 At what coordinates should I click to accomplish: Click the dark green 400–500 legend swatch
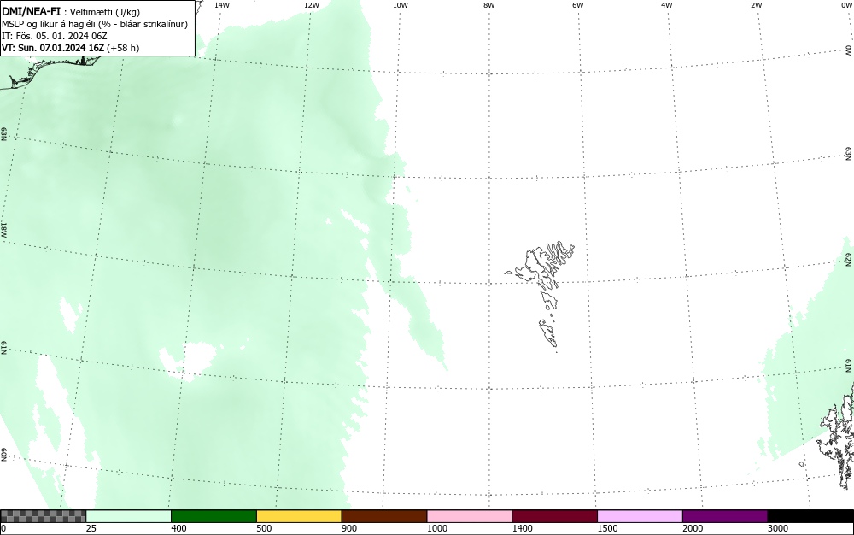[x=213, y=516]
